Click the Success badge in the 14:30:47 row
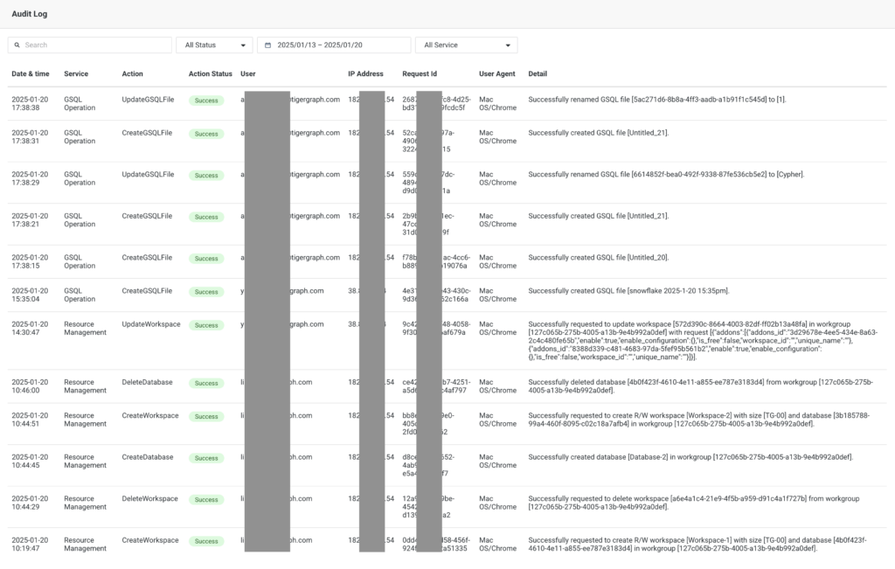 [x=206, y=325]
